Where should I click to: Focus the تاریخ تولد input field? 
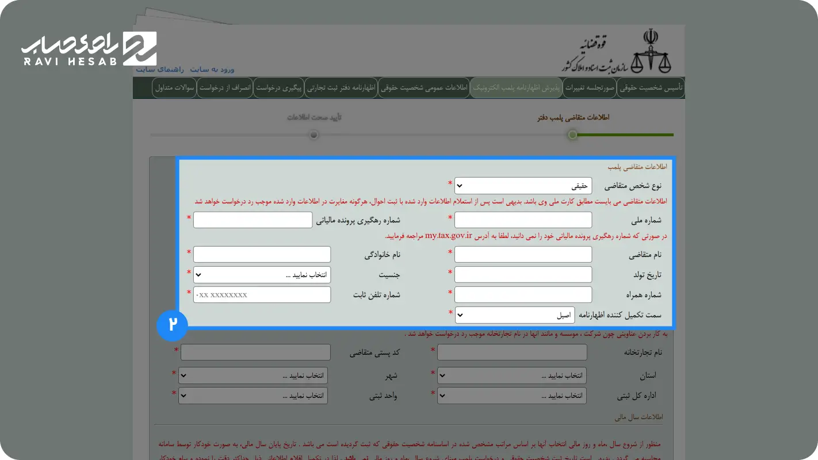pos(523,274)
